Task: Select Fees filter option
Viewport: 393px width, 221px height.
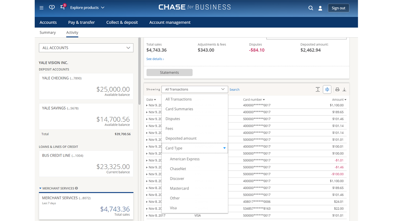Action: 195,129
